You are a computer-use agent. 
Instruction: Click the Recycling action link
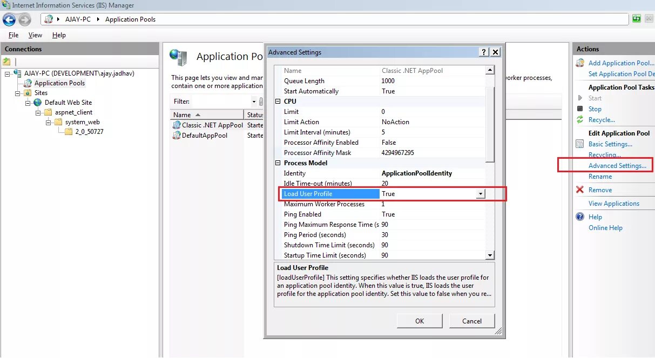(604, 155)
